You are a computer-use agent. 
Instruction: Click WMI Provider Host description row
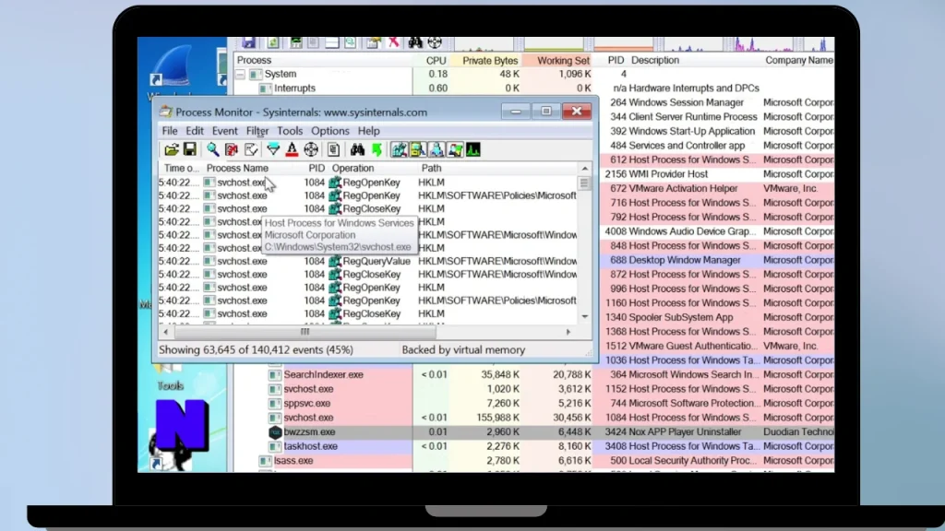point(668,174)
